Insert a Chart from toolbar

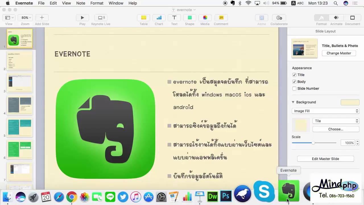(159, 18)
